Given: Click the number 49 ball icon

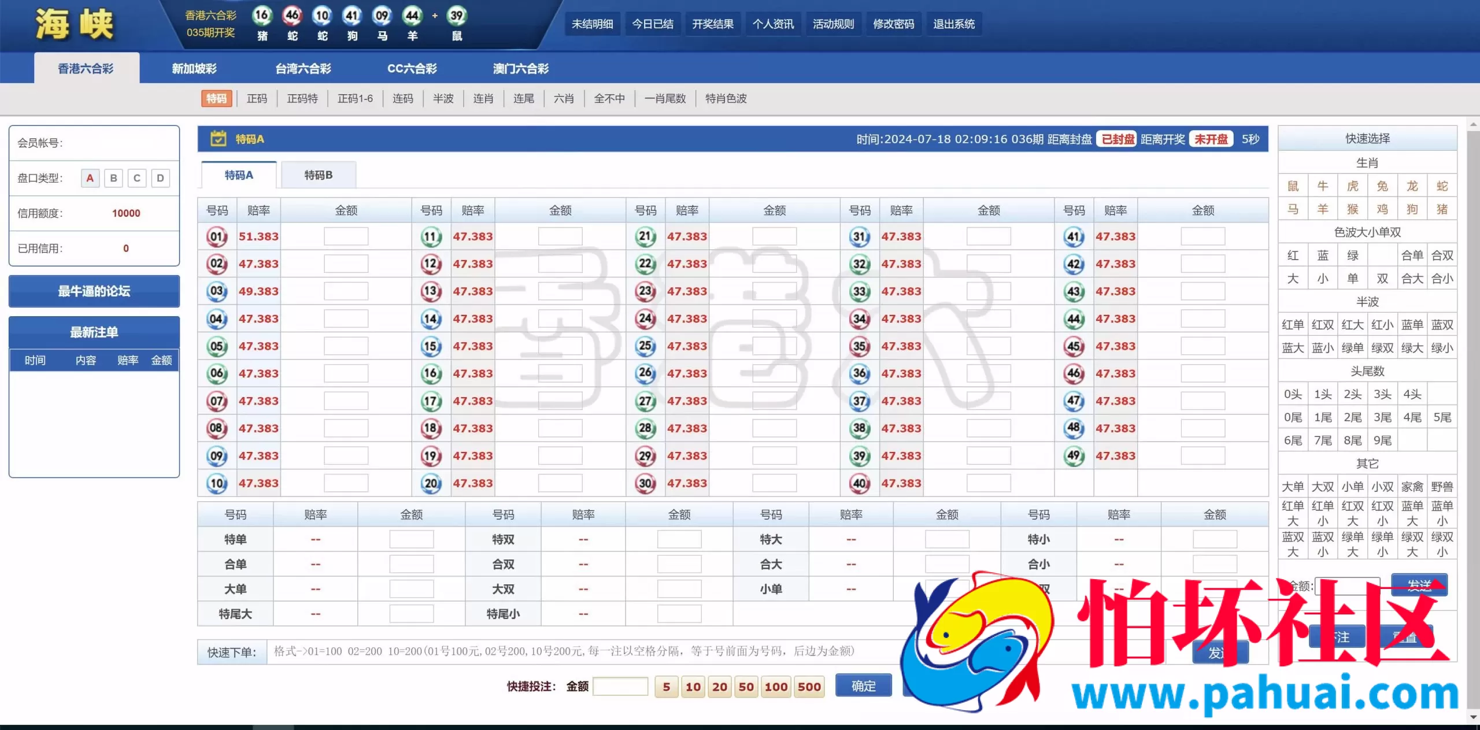Looking at the screenshot, I should pos(1074,455).
